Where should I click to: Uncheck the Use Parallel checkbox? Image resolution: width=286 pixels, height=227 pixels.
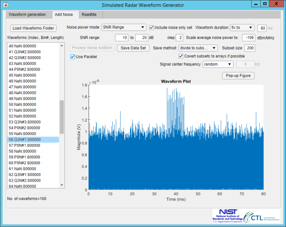point(73,57)
